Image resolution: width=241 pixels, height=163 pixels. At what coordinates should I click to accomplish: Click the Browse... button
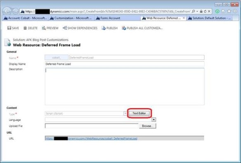[x=147, y=126]
